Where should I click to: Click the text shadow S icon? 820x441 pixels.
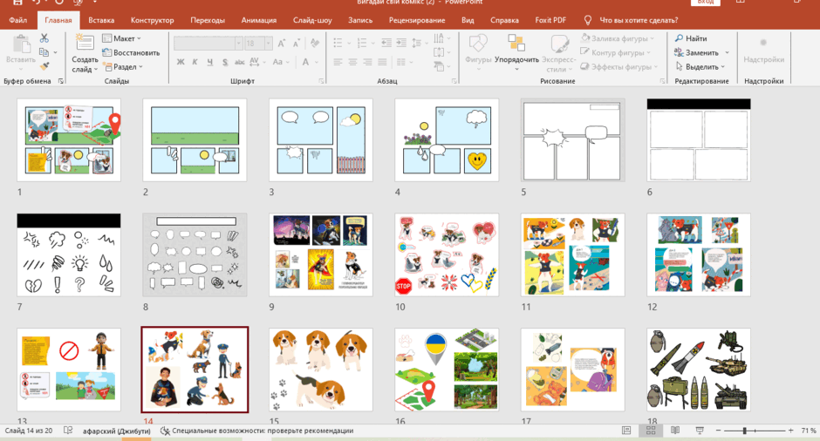pos(225,62)
